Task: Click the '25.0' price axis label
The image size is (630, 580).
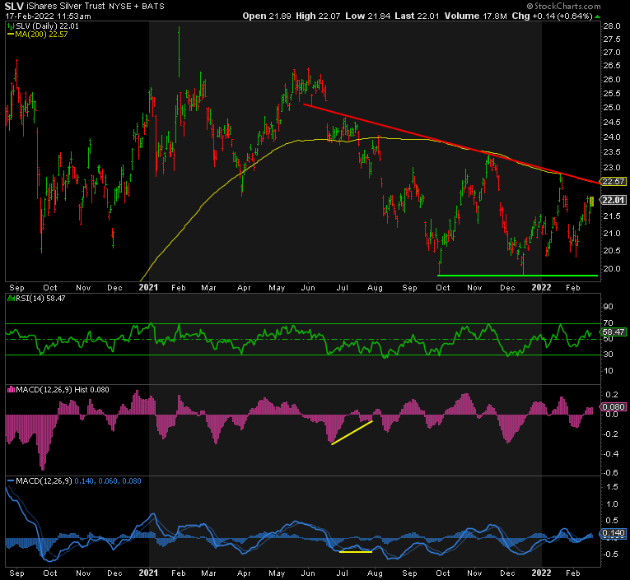Action: click(x=612, y=108)
